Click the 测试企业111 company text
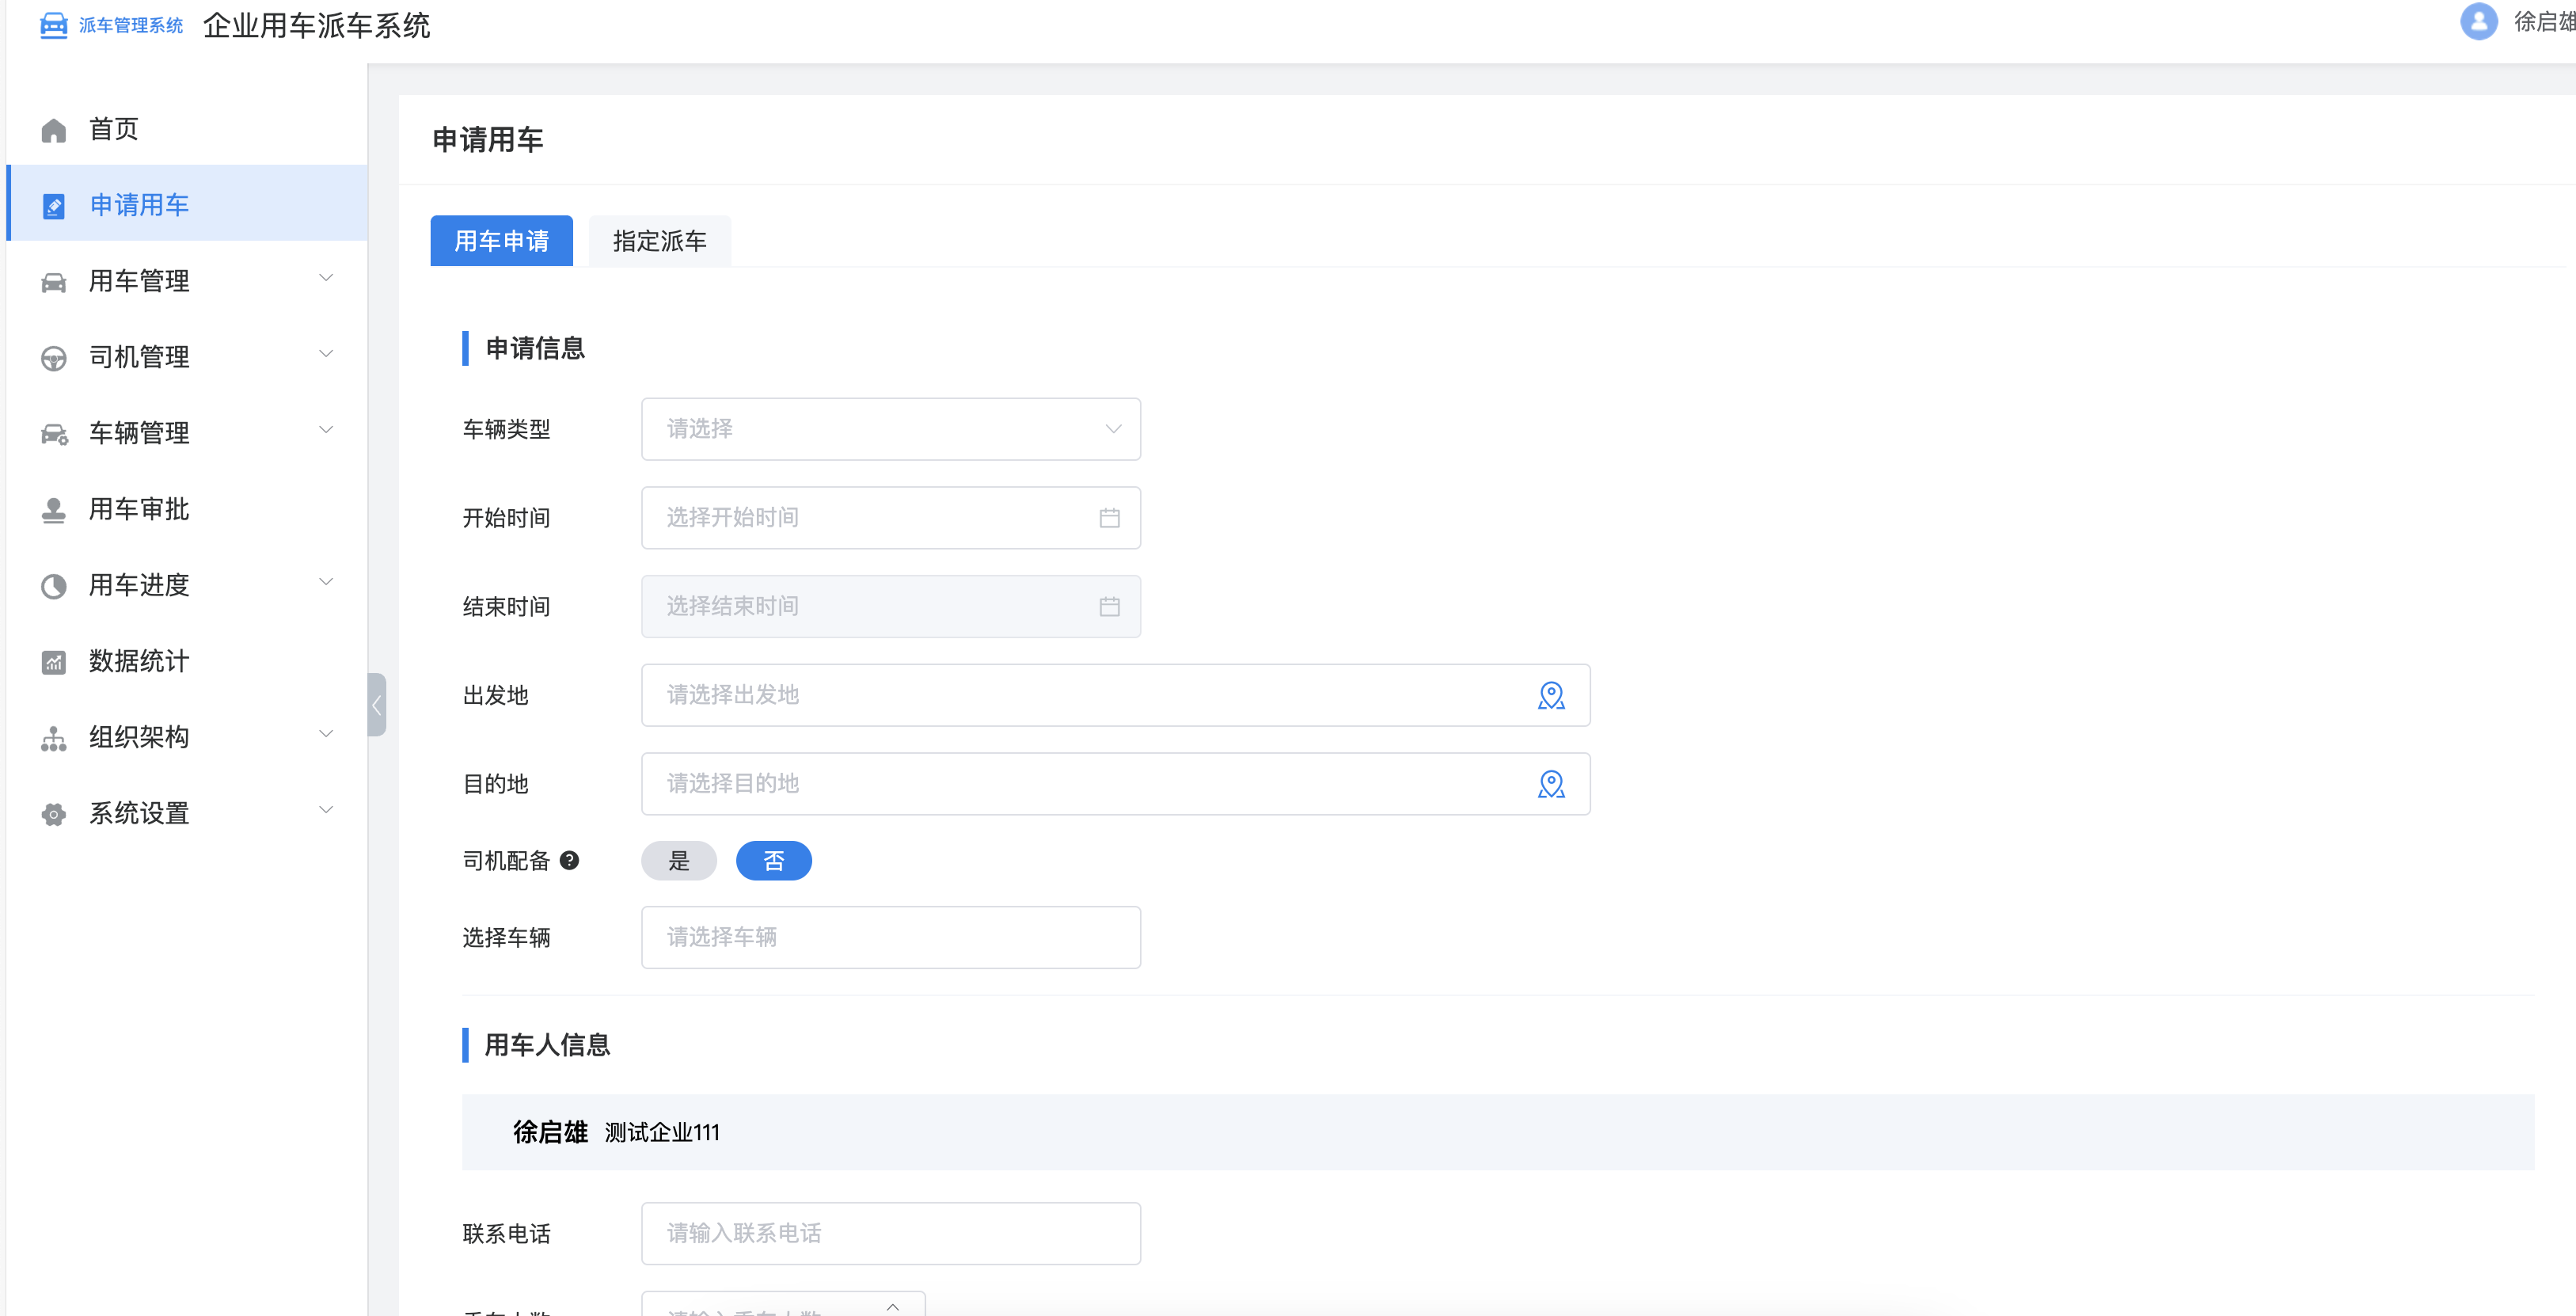 [662, 1133]
